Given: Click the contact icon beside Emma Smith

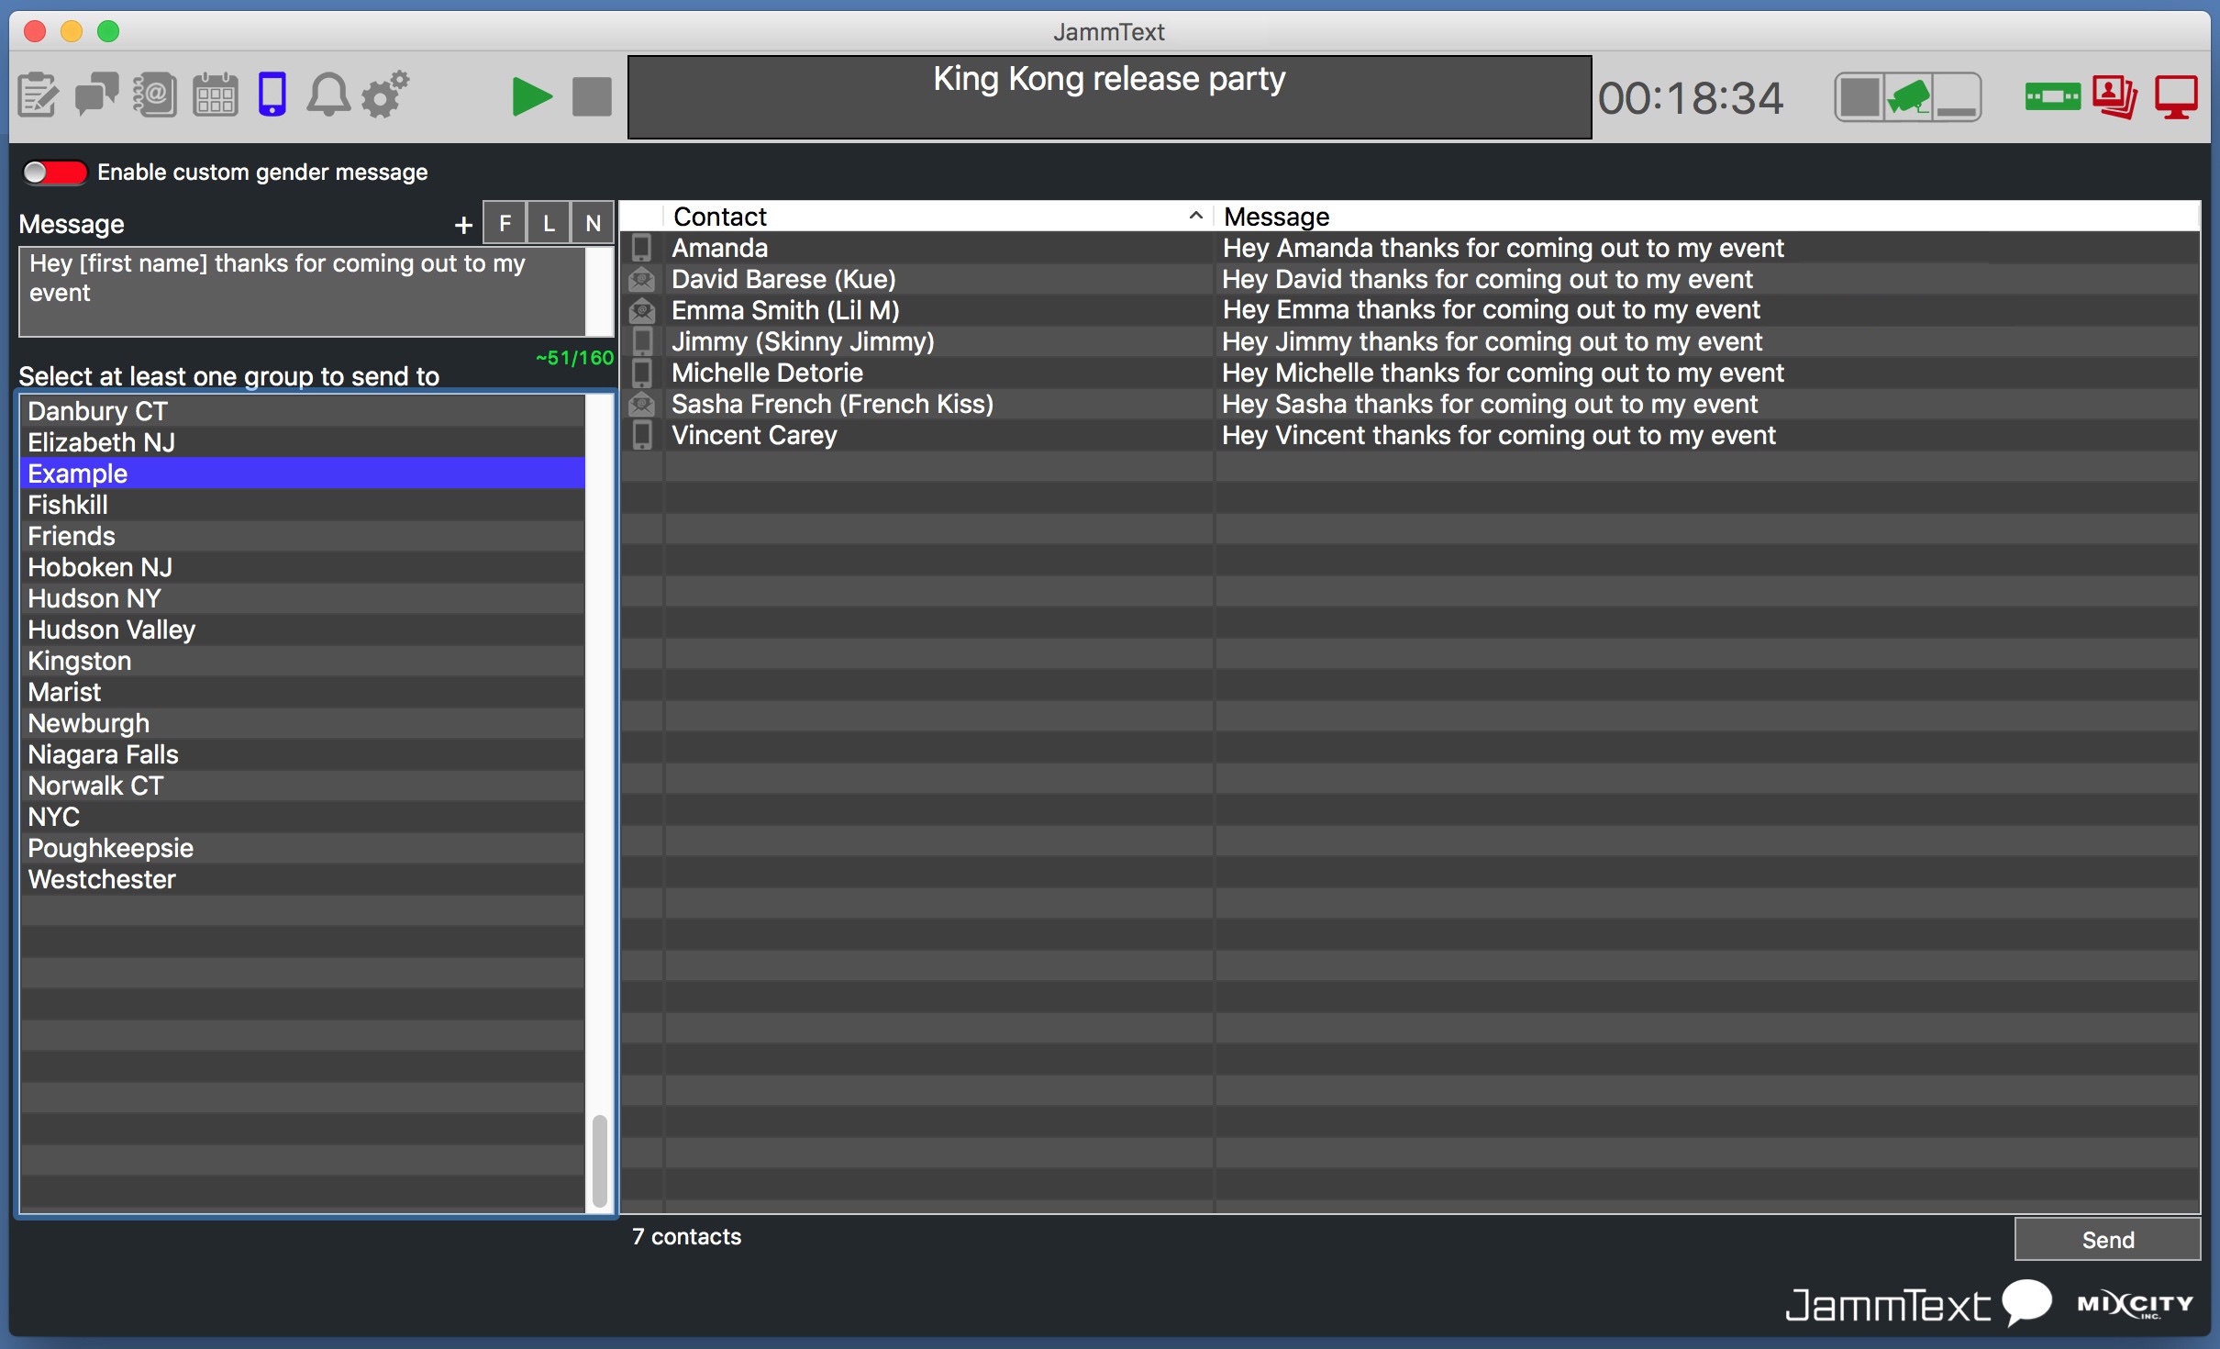Looking at the screenshot, I should (x=642, y=310).
